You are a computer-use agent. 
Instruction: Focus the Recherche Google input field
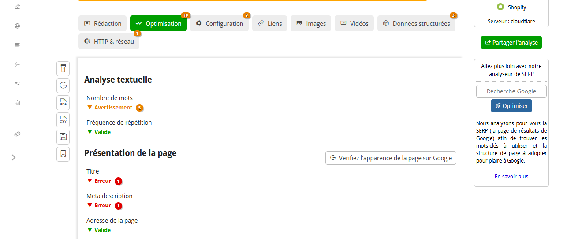point(511,91)
